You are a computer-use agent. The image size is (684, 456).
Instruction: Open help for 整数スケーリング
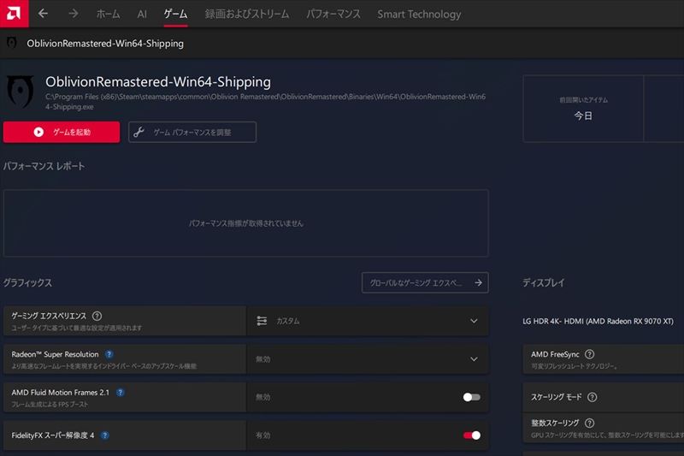pyautogui.click(x=589, y=423)
